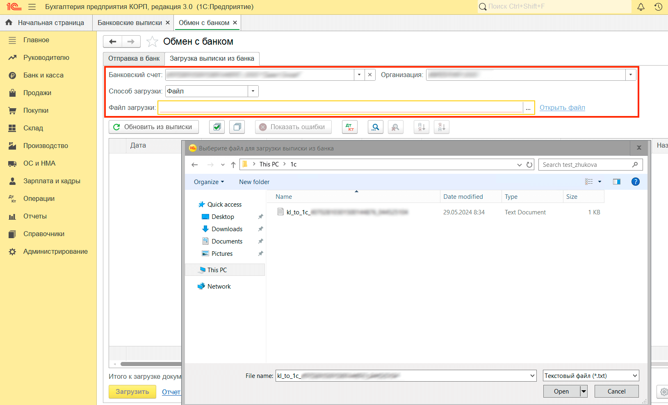Image resolution: width=668 pixels, height=405 pixels.
Task: Expand the Способ загрузки dropdown
Action: point(253,91)
